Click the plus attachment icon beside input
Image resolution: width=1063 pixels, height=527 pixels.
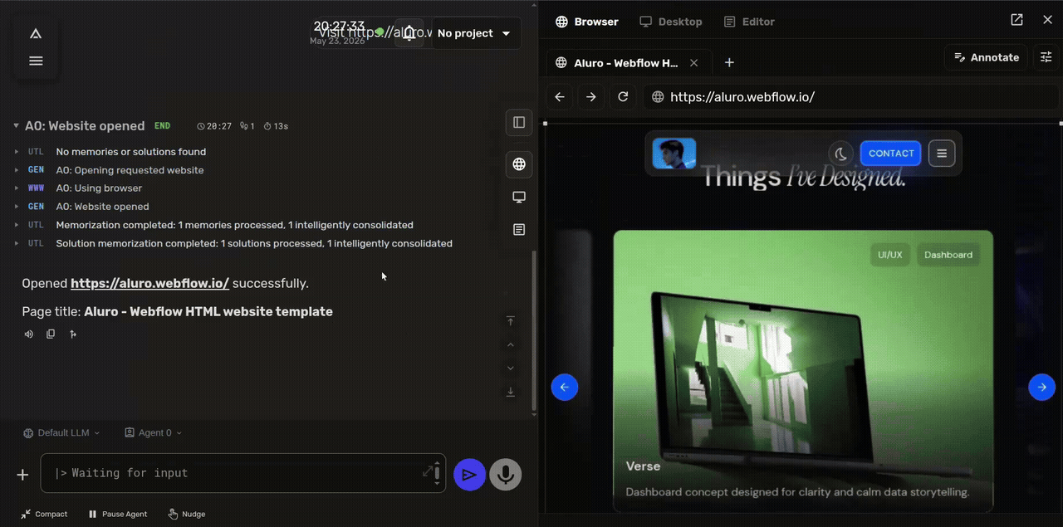[x=22, y=475]
